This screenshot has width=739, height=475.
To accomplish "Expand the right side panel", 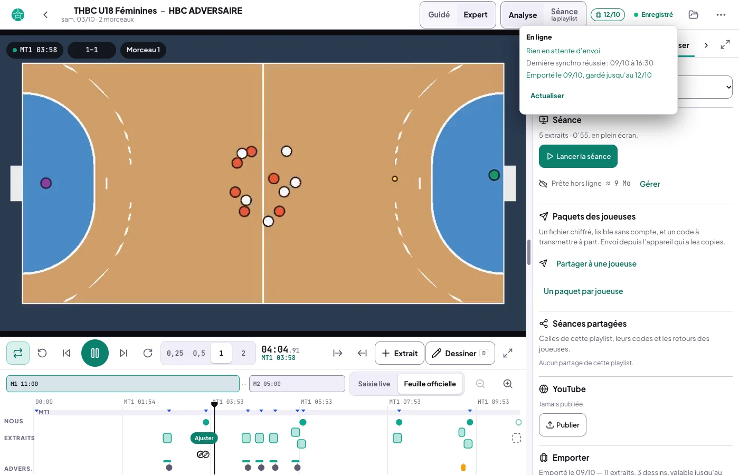I will pyautogui.click(x=725, y=45).
